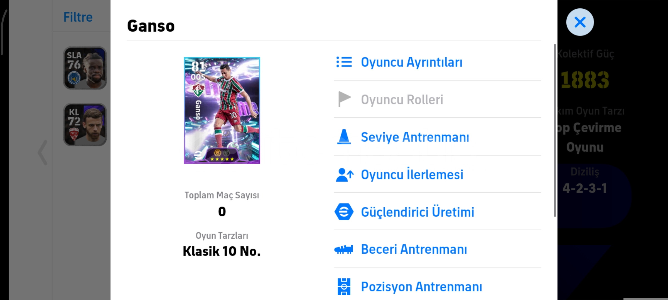Click the pitch icon for Pozisyon Antrenmanı

coord(344,286)
